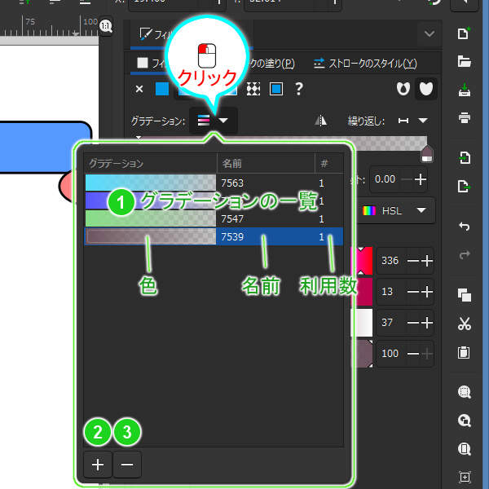489x489 pixels.
Task: Decrease the alpha value 100
Action: [x=413, y=354]
